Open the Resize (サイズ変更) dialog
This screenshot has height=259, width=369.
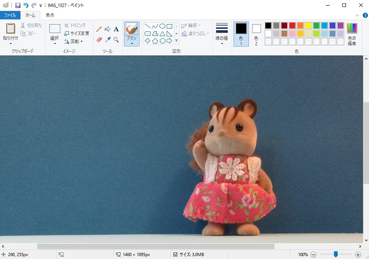click(x=77, y=34)
